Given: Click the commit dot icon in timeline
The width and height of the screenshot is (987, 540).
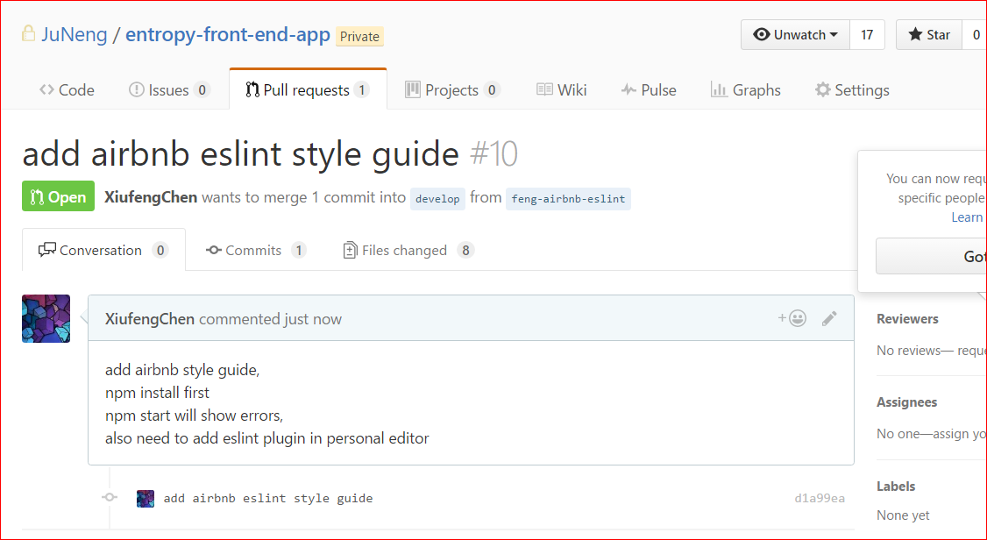Looking at the screenshot, I should click(110, 497).
